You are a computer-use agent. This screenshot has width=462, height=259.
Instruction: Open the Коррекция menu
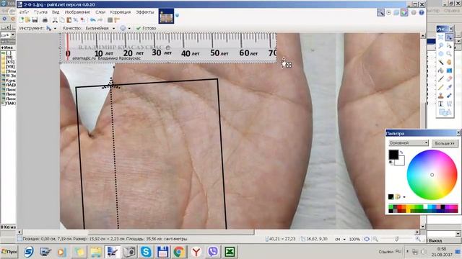tap(121, 12)
